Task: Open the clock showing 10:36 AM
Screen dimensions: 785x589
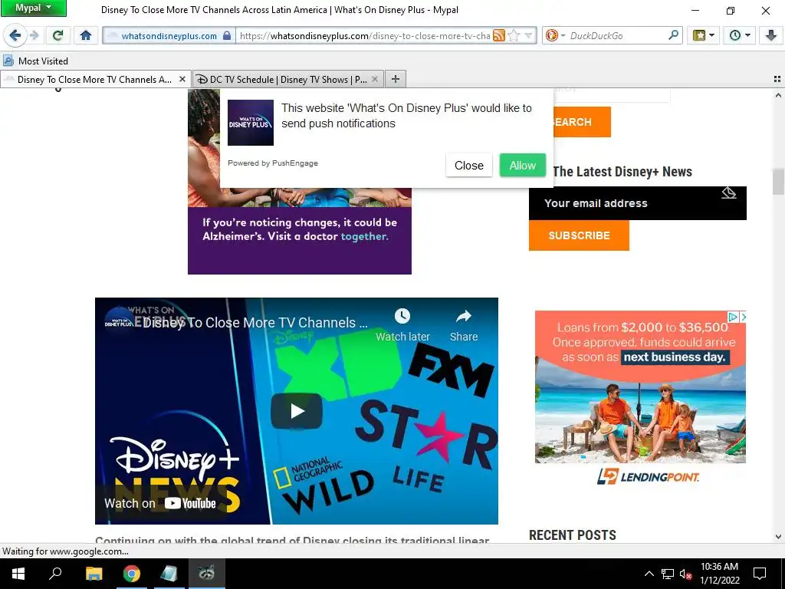Action: coord(719,574)
